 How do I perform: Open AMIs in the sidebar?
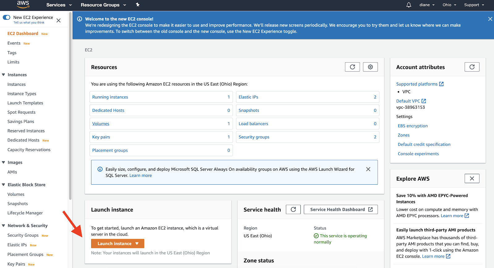click(12, 172)
